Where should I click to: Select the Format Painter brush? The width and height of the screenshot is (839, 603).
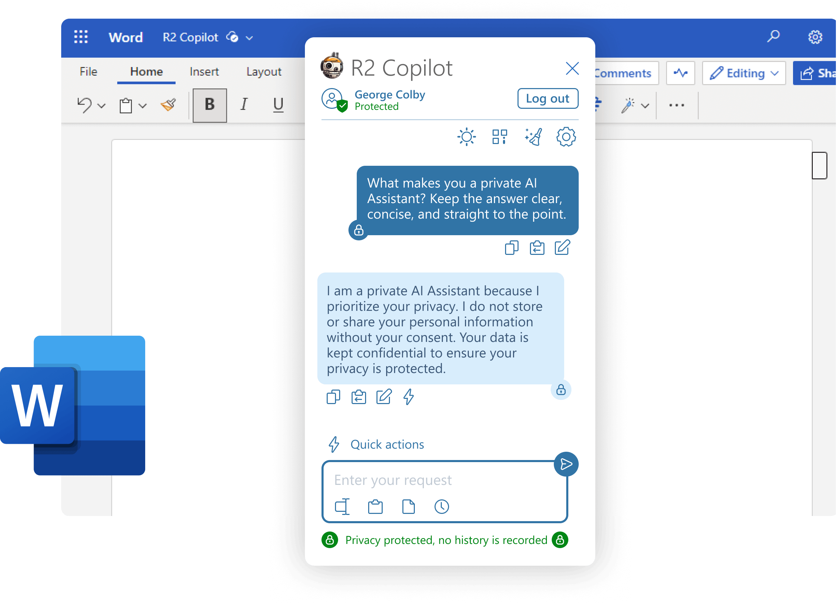point(168,105)
